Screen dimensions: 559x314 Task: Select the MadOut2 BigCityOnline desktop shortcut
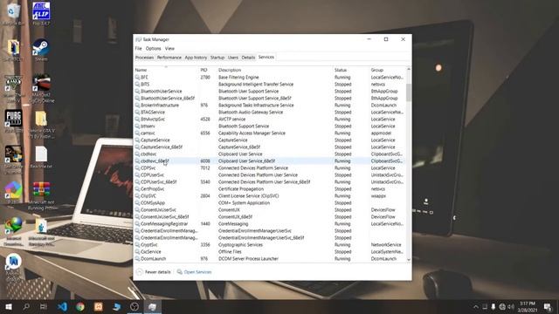tap(41, 88)
